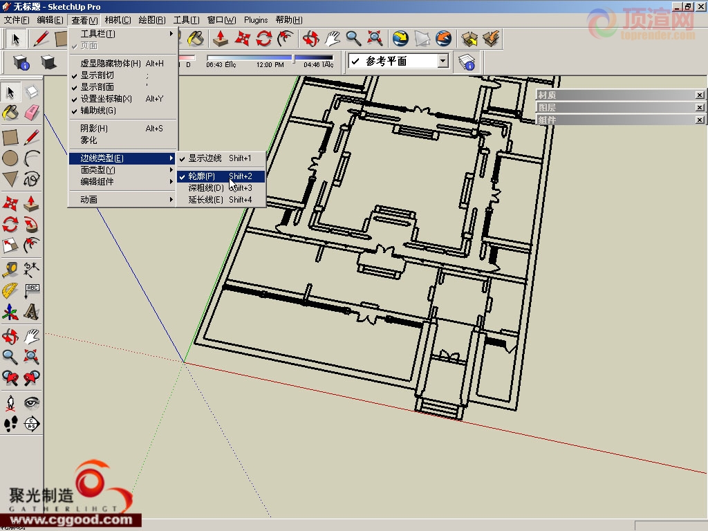Toggle 设置坐标轴 checked item
708x531 pixels.
pos(123,98)
